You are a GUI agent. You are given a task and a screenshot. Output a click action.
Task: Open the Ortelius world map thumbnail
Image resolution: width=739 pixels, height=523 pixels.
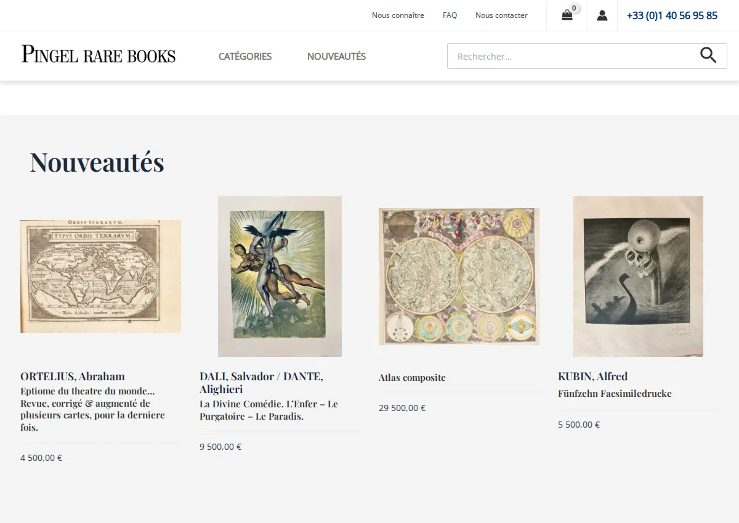pyautogui.click(x=100, y=276)
